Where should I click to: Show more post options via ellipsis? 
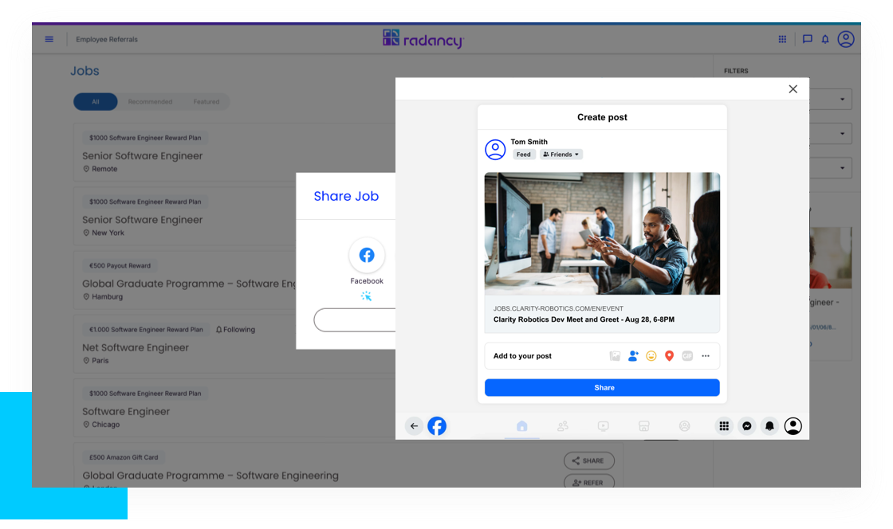click(x=706, y=356)
